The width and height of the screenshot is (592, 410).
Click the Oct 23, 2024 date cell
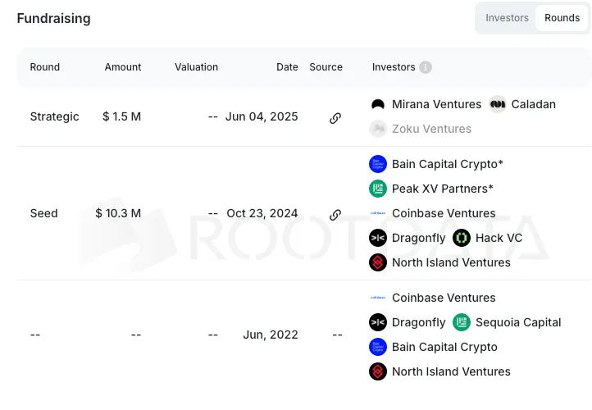coord(262,213)
